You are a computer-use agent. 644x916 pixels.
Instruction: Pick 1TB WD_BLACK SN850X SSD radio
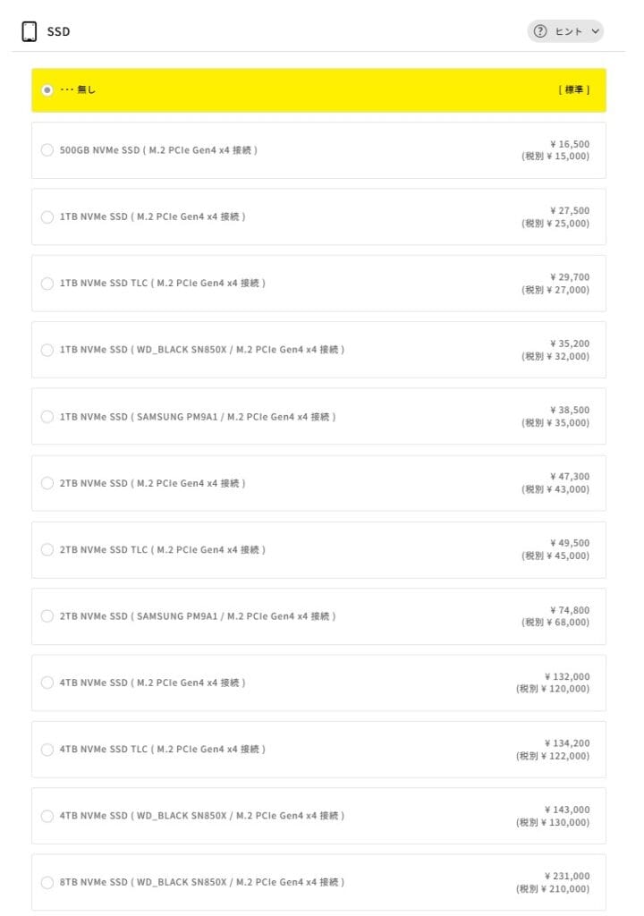47,350
